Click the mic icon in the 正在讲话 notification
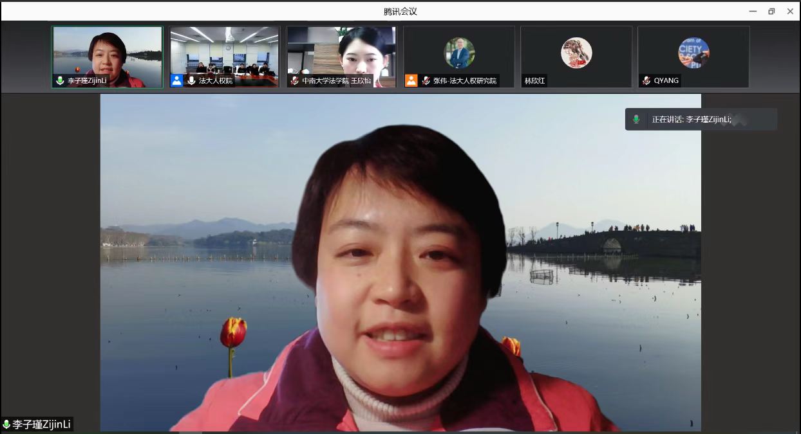The width and height of the screenshot is (801, 434). click(636, 120)
